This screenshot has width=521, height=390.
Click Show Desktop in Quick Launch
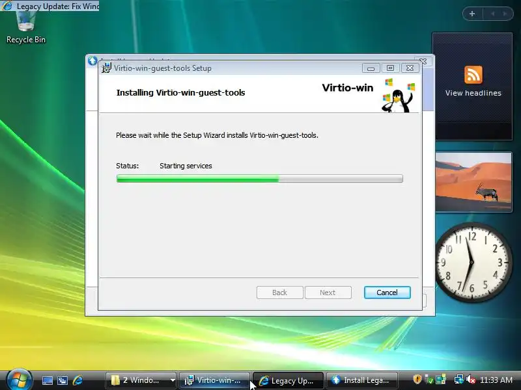click(47, 380)
